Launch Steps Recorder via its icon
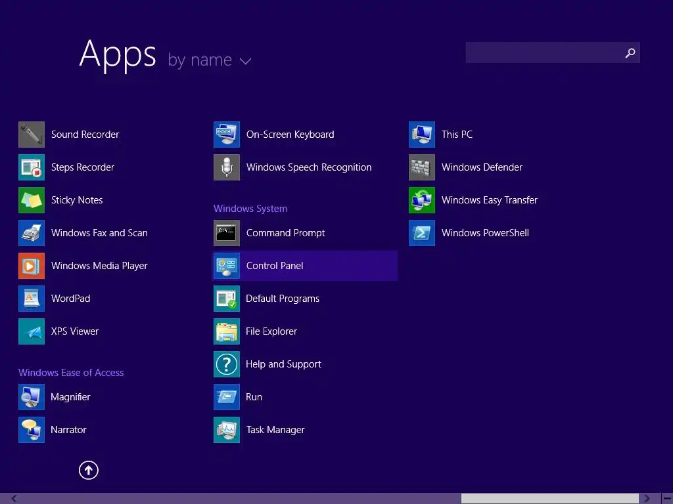The height and width of the screenshot is (504, 673). coord(32,167)
